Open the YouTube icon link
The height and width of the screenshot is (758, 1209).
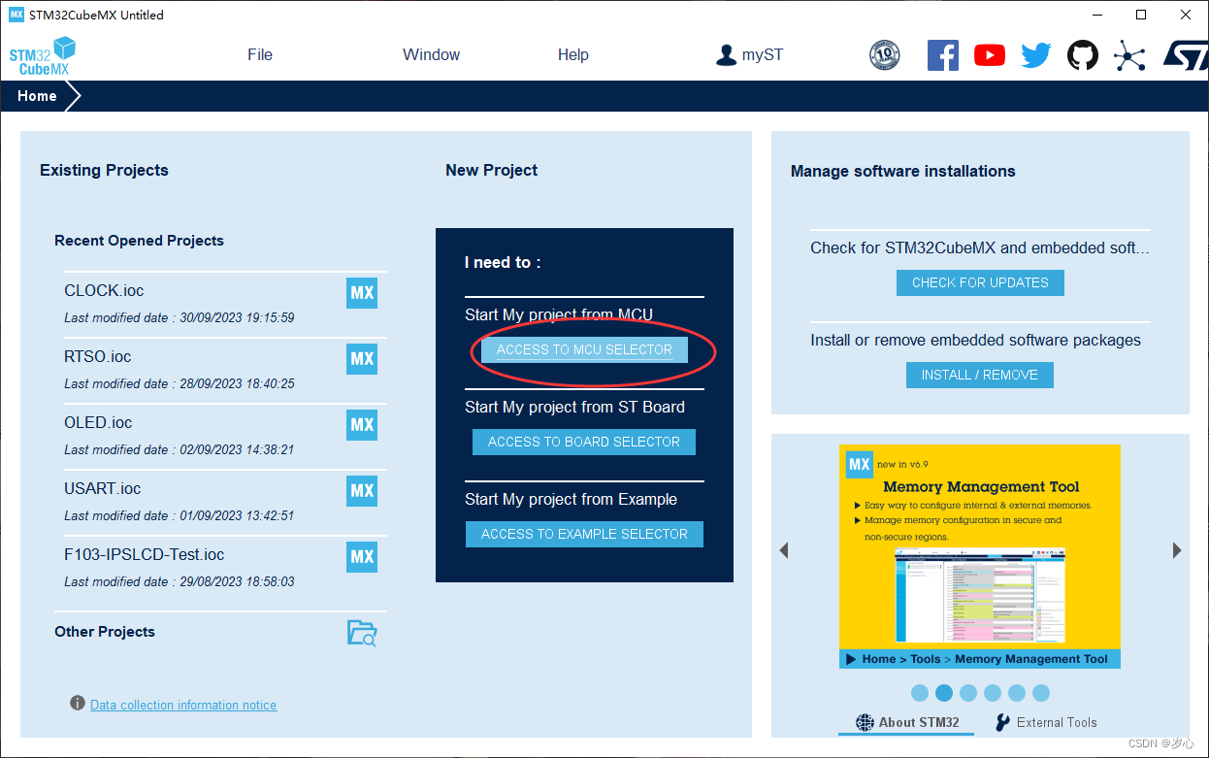coord(990,55)
